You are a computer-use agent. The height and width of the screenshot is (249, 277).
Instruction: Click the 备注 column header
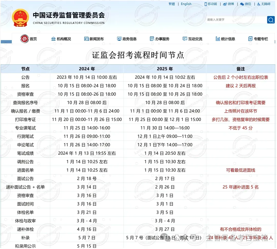[x=241, y=69]
